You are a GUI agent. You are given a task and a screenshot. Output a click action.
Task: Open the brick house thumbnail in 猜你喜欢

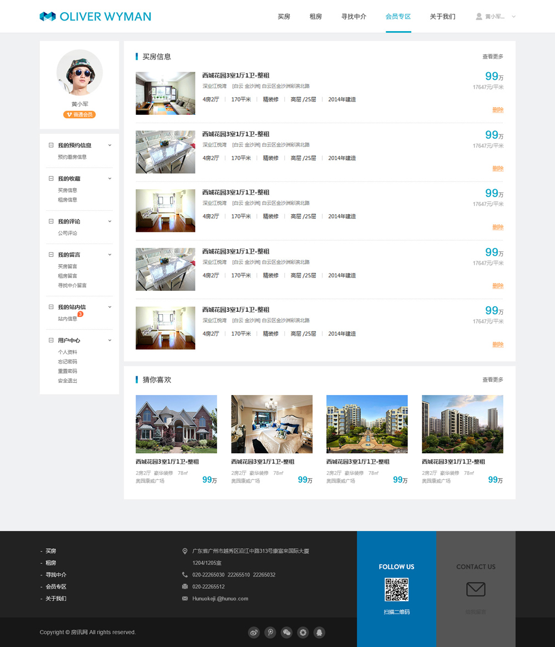tap(176, 424)
